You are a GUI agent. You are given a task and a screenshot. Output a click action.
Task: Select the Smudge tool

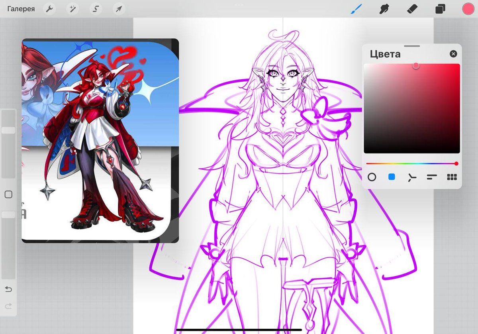click(x=384, y=9)
